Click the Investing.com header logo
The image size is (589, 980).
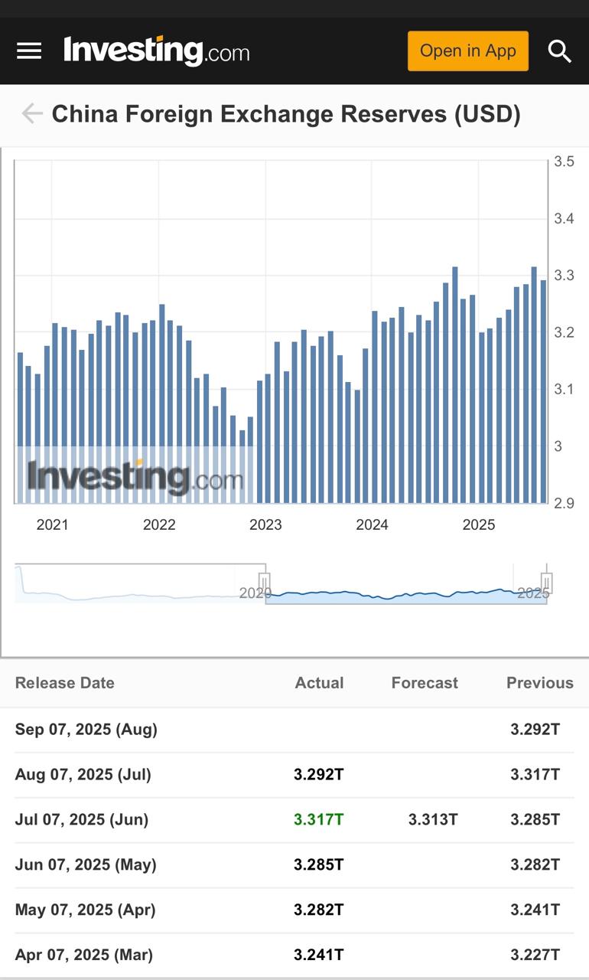(x=157, y=51)
